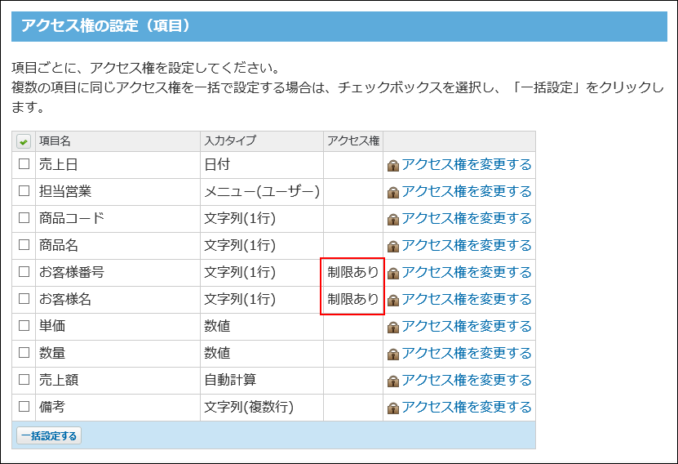Open アクセス権を変更する for 数量
The width and height of the screenshot is (678, 464).
(467, 353)
